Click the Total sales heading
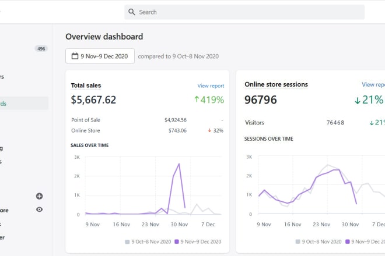 [x=86, y=86]
